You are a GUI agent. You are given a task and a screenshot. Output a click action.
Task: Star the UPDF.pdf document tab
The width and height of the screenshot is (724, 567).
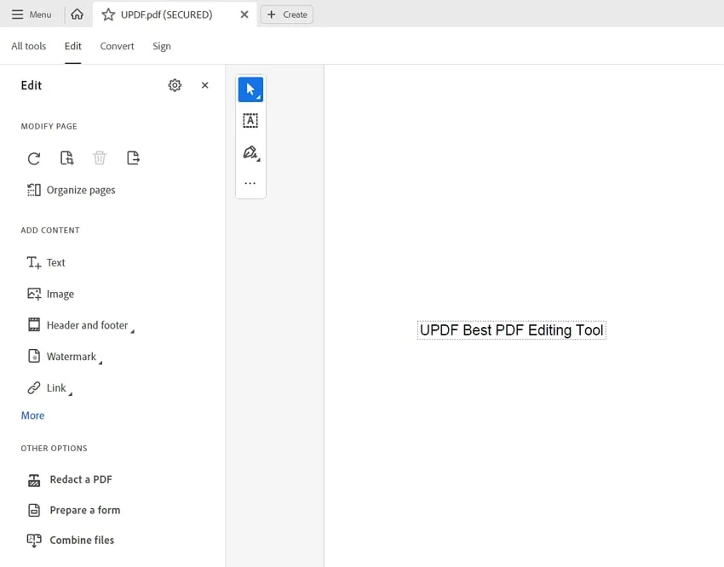point(108,14)
